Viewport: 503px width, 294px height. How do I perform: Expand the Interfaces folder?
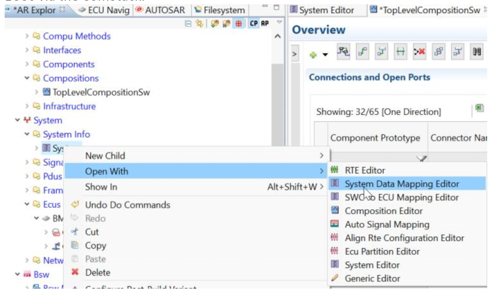click(x=27, y=50)
